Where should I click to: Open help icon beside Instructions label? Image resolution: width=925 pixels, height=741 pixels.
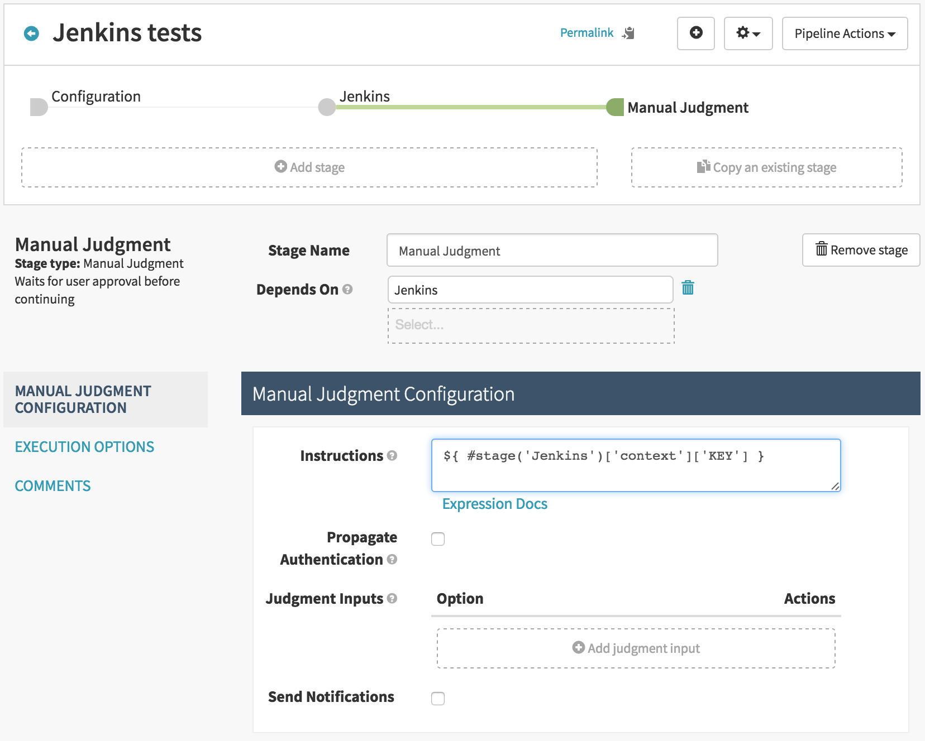(392, 455)
